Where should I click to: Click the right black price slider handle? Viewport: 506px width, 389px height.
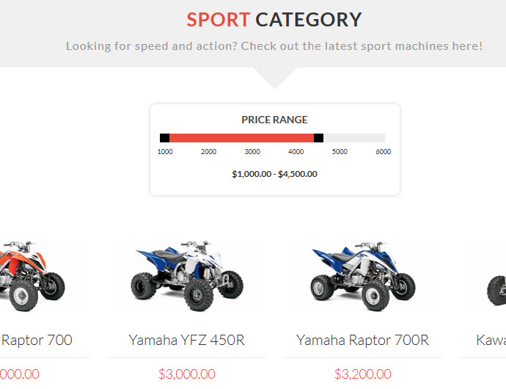318,138
